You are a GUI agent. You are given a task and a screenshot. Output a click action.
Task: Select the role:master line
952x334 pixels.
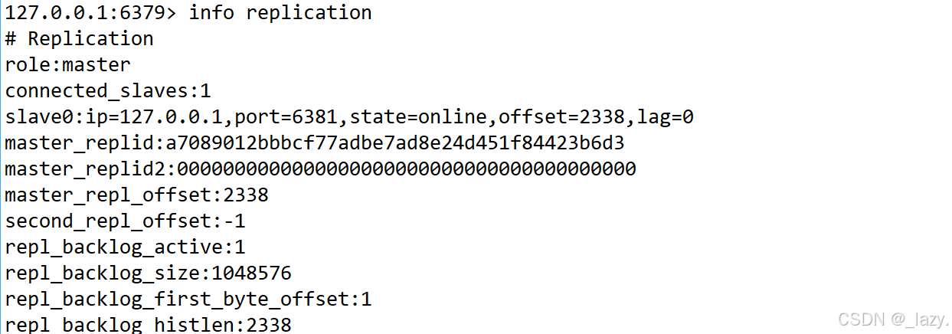pyautogui.click(x=67, y=65)
